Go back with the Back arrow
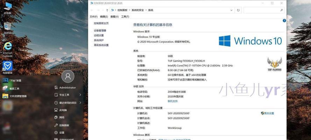Image resolution: width=311 pixels, height=140 pixels. (92, 10)
